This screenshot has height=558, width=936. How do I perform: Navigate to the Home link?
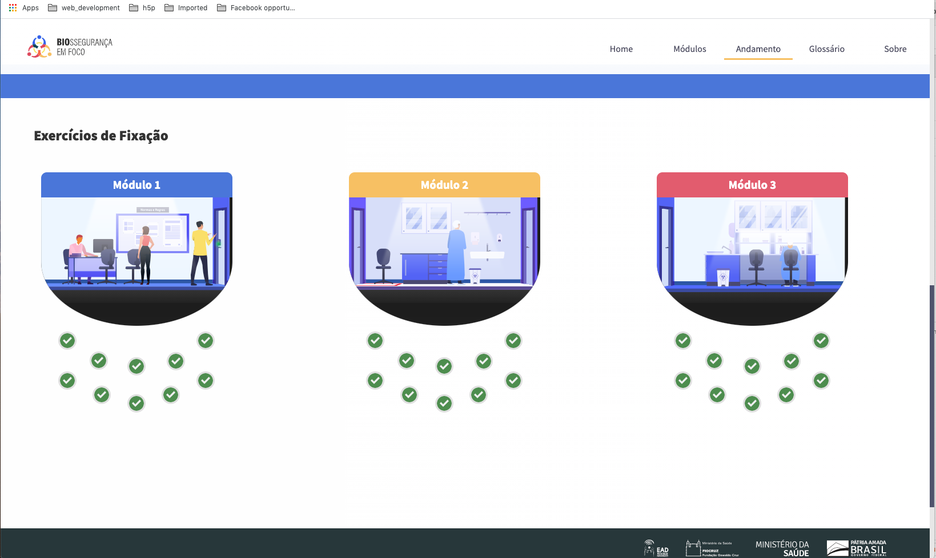tap(621, 49)
